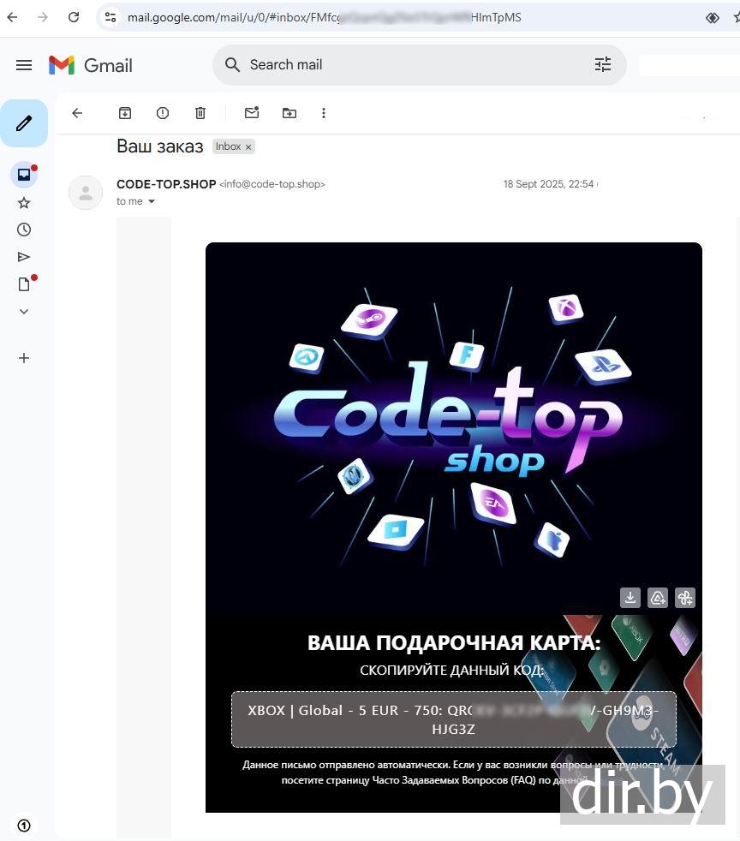This screenshot has height=841, width=740.
Task: Open Snoozed clock icon in sidebar
Action: [x=24, y=230]
